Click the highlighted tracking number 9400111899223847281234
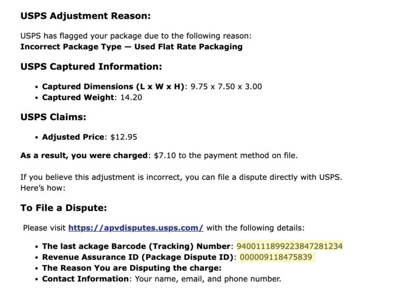Screen dimensions: 407x291 [x=290, y=246]
